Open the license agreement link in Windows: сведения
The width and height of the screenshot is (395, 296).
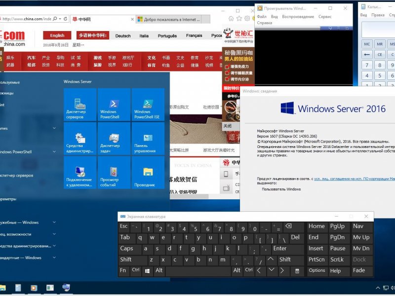(x=355, y=179)
